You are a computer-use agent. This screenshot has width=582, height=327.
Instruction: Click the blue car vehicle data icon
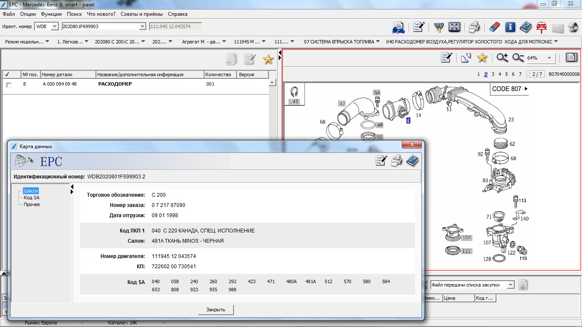(398, 27)
